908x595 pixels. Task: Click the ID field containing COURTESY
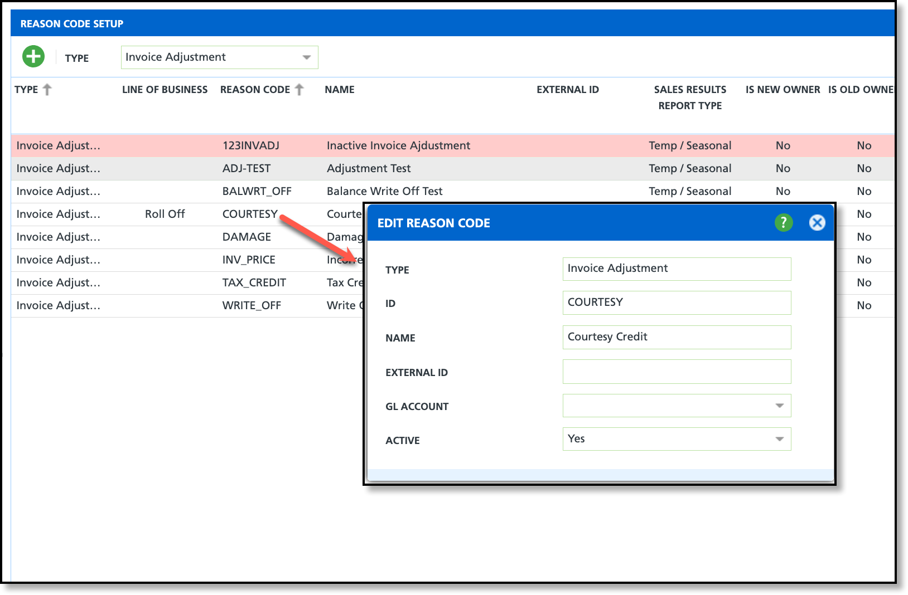[677, 303]
